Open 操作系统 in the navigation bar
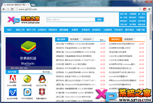Viewport: 153px width, 103px height. click(130, 30)
